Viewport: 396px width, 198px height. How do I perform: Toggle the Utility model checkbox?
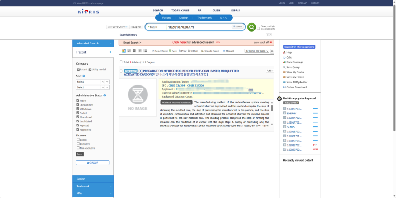[90, 69]
